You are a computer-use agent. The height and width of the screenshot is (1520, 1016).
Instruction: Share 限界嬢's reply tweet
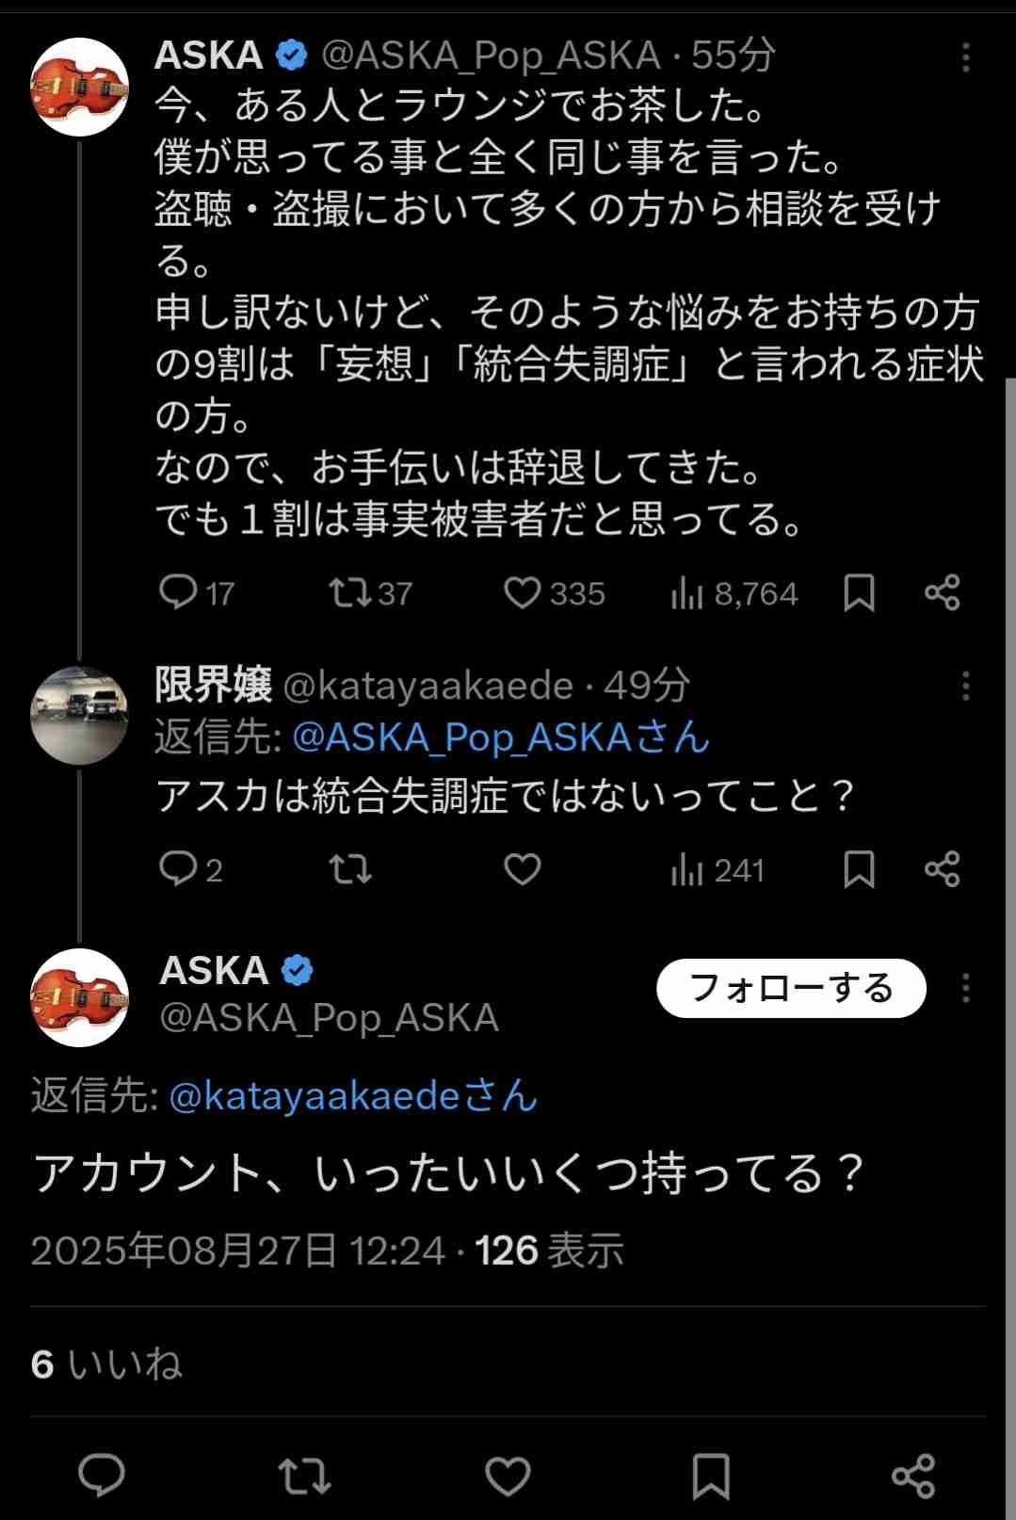942,868
